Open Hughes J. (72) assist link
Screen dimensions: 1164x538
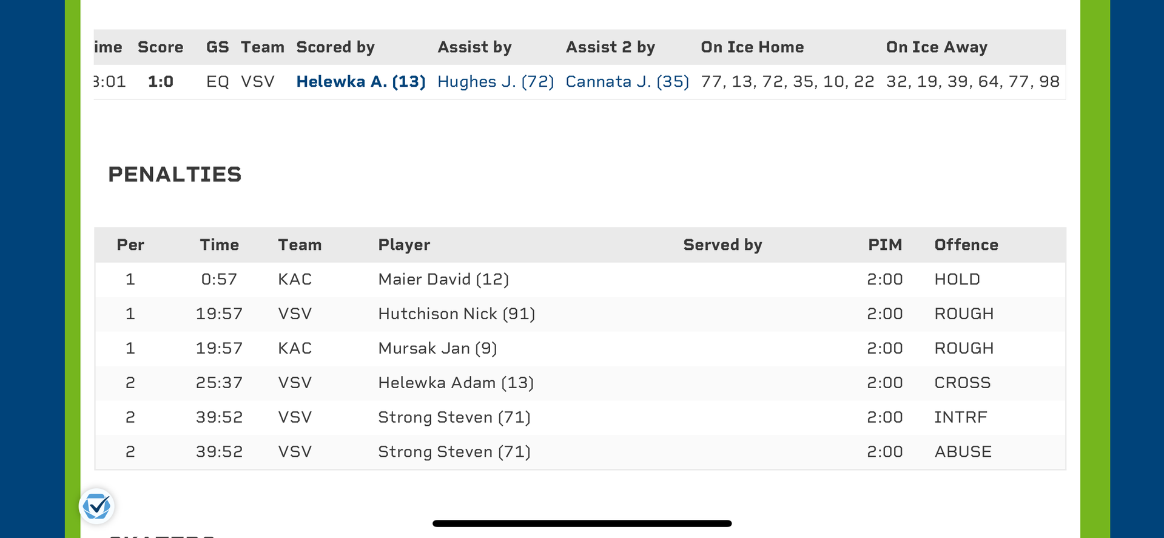pos(496,82)
